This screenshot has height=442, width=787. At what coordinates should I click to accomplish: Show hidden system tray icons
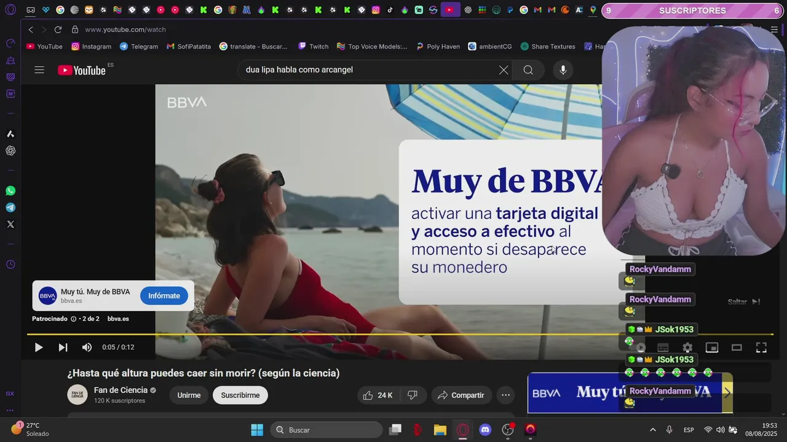(x=652, y=430)
